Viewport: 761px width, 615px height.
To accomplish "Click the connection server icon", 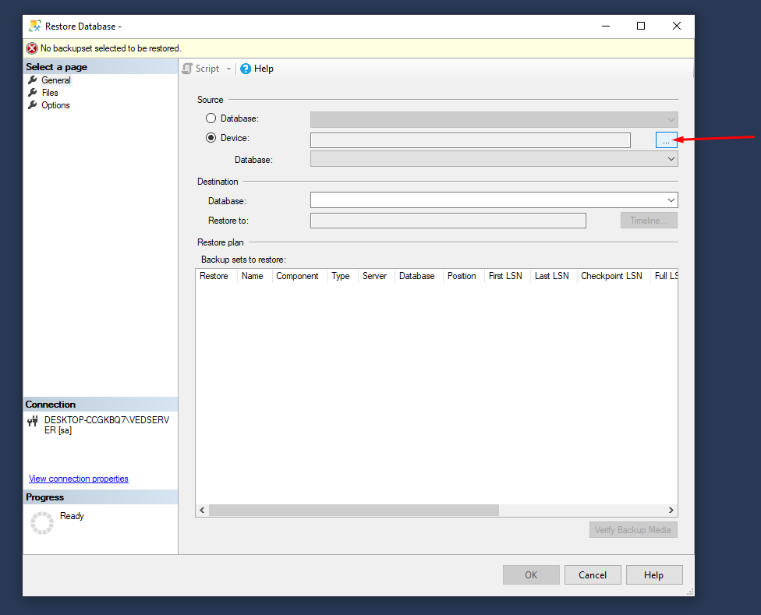I will pos(33,422).
